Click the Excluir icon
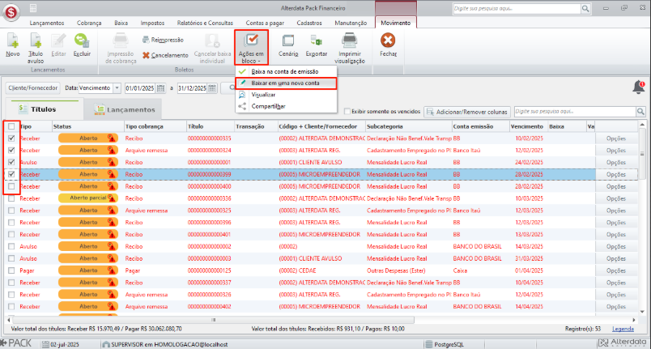 [82, 40]
